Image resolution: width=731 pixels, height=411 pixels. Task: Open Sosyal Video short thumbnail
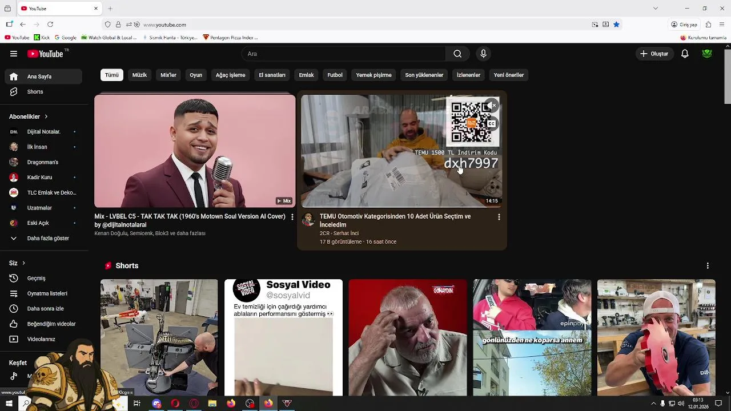tap(283, 337)
